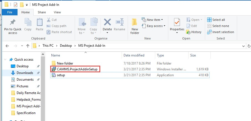Open Downloads in navigation pane
Image resolution: width=251 pixels, height=121 pixels.
[25, 73]
